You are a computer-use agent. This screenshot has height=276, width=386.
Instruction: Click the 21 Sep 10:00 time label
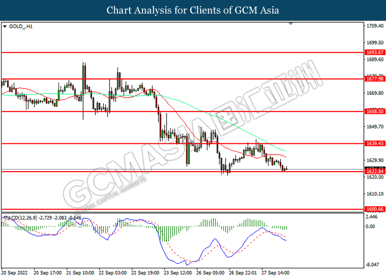[81, 273]
